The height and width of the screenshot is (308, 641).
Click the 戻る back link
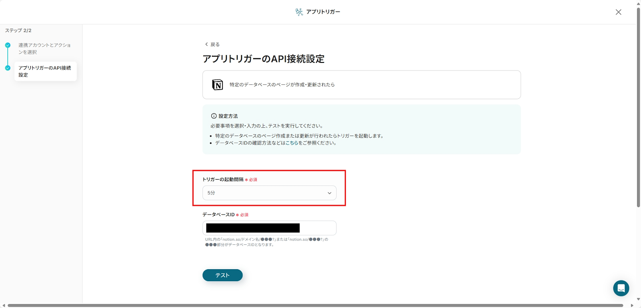click(212, 44)
